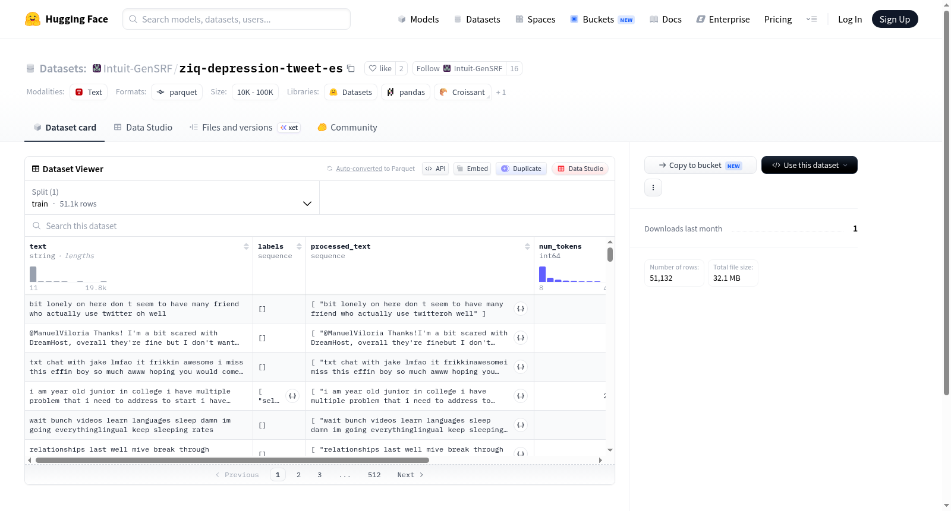Select the Datasets library tag
This screenshot has width=951, height=511.
pyautogui.click(x=351, y=92)
